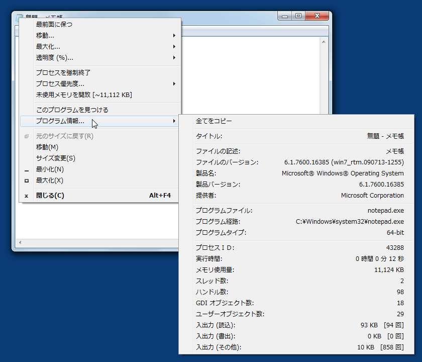Click x icon next to 閉じる(C)

[26, 196]
